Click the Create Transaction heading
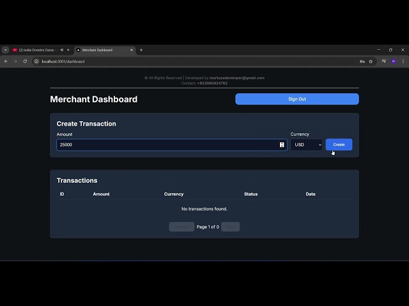Viewport: 409px width, 306px height. click(x=86, y=124)
